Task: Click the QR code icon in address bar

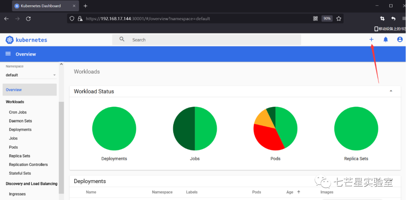Action: pyautogui.click(x=315, y=19)
